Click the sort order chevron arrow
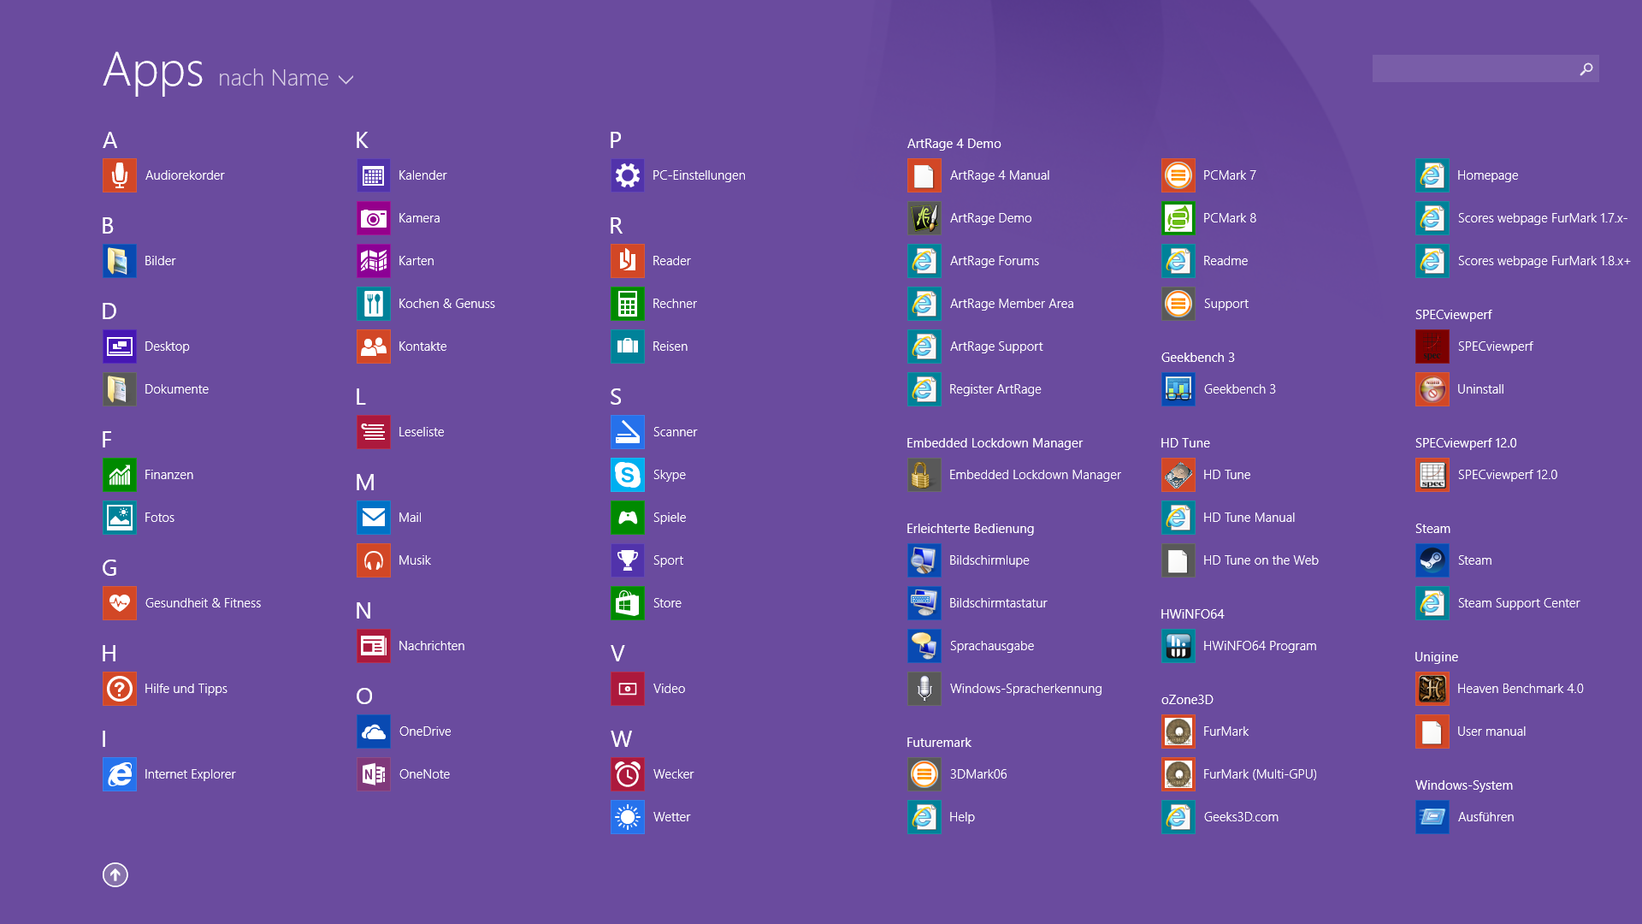This screenshot has height=924, width=1642. coord(346,80)
